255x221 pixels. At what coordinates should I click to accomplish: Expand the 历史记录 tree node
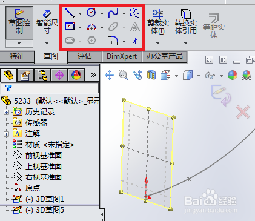pos(6,112)
